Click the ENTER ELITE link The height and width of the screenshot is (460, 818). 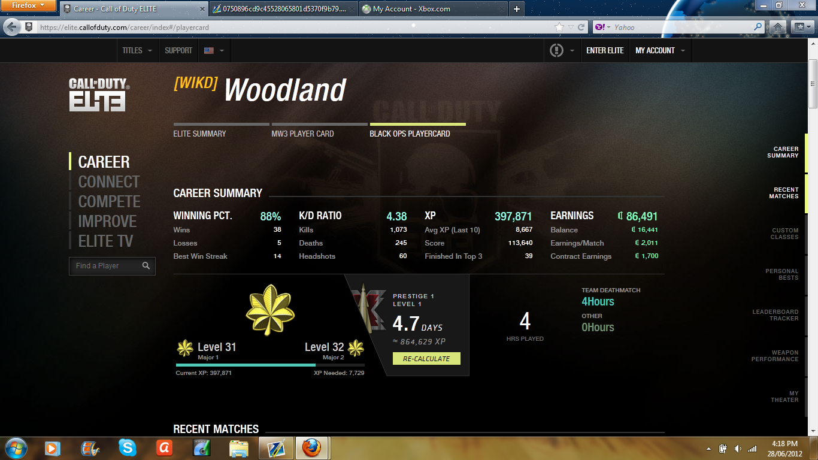coord(605,50)
